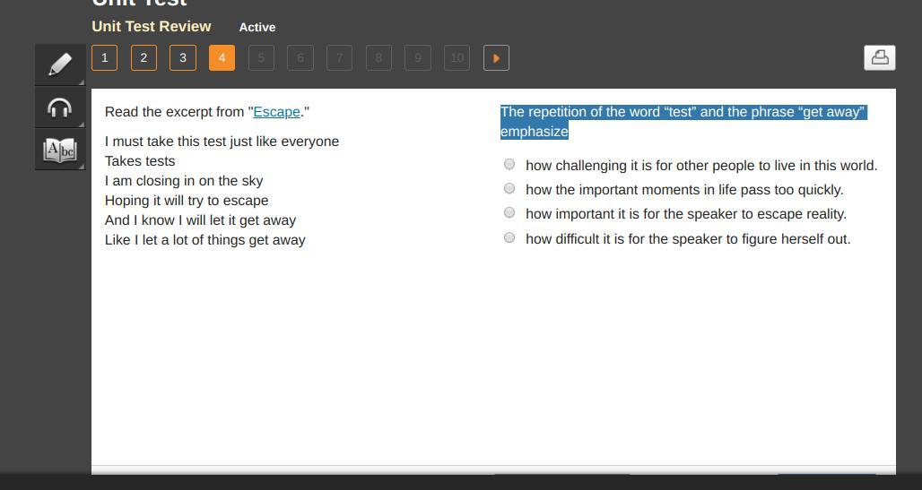Click disabled question 10 box

click(x=457, y=57)
